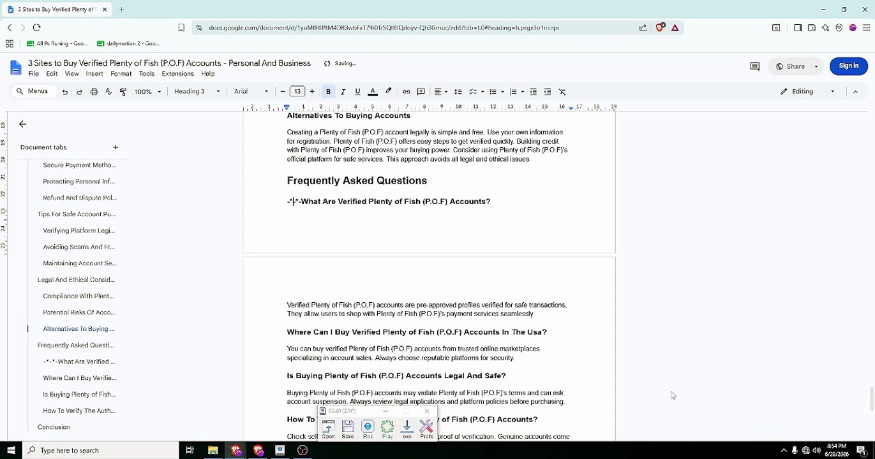Screen dimensions: 875x459
Task: Click the font size field showing 13
Action: point(297,92)
